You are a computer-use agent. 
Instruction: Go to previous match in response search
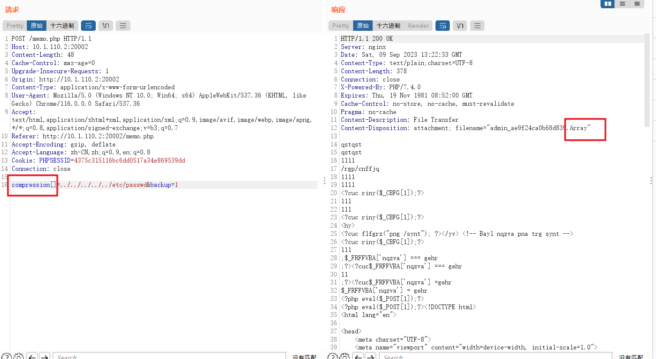(358, 356)
